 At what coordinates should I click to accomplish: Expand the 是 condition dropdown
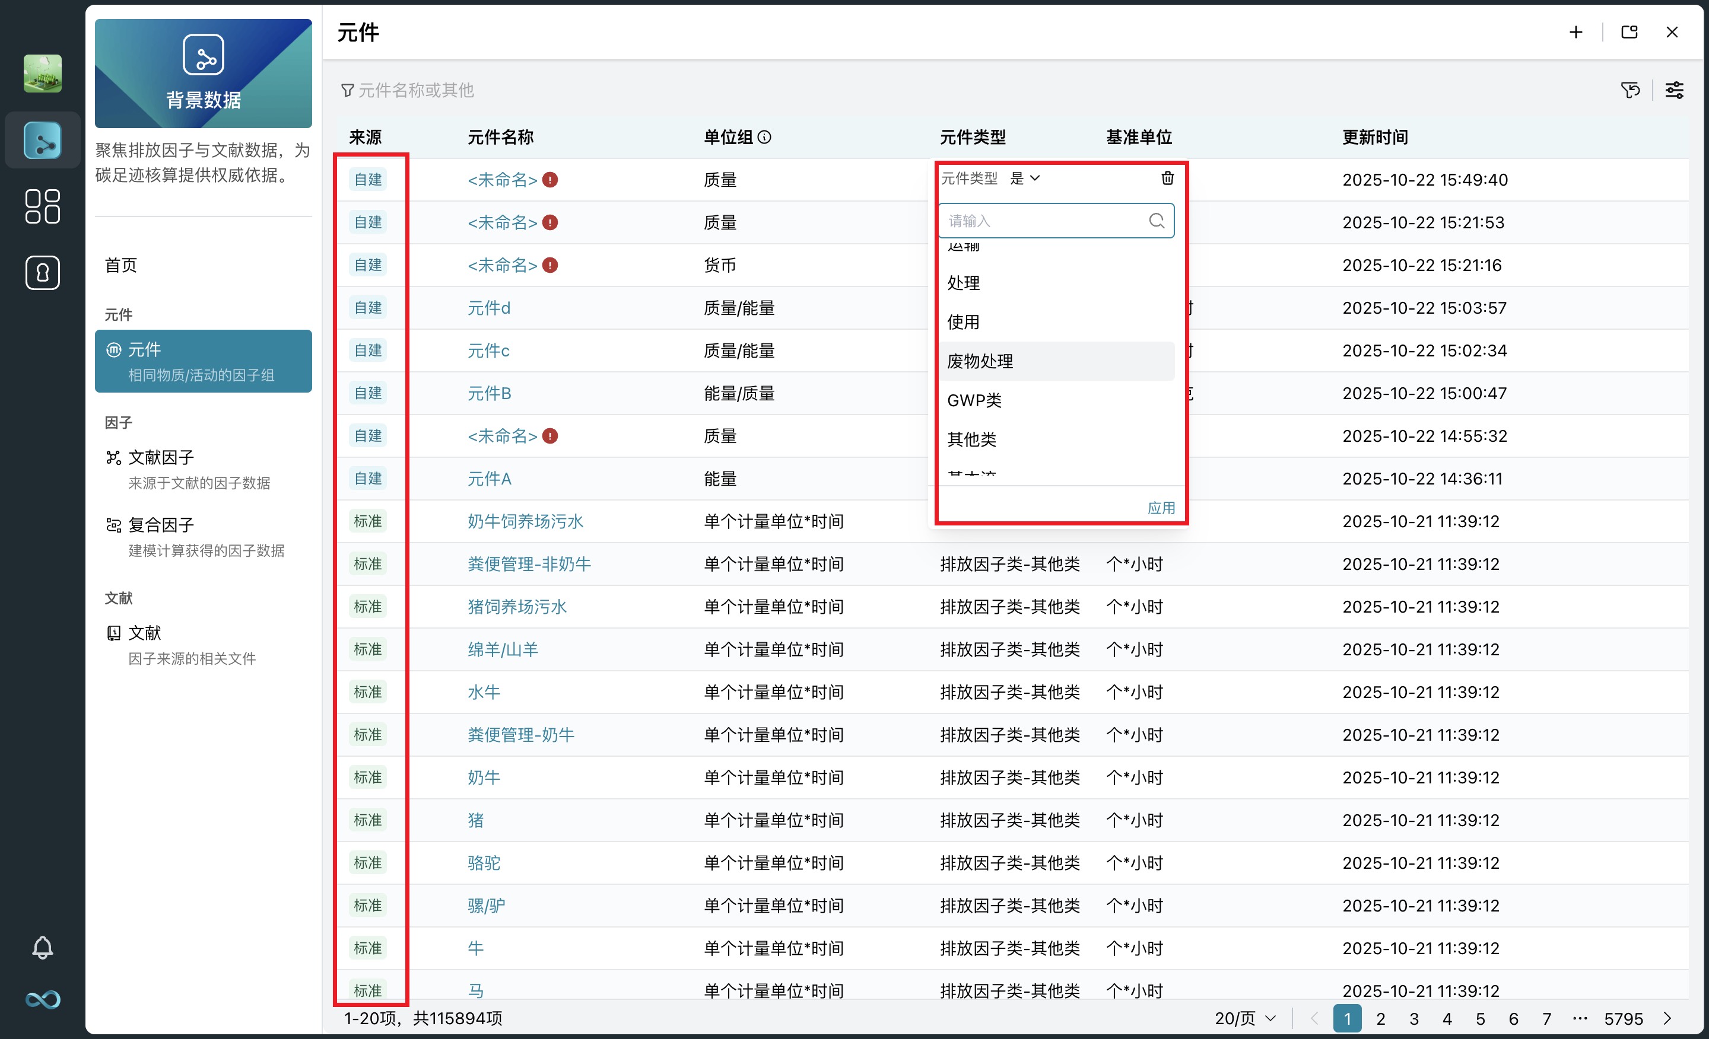[x=1025, y=178]
